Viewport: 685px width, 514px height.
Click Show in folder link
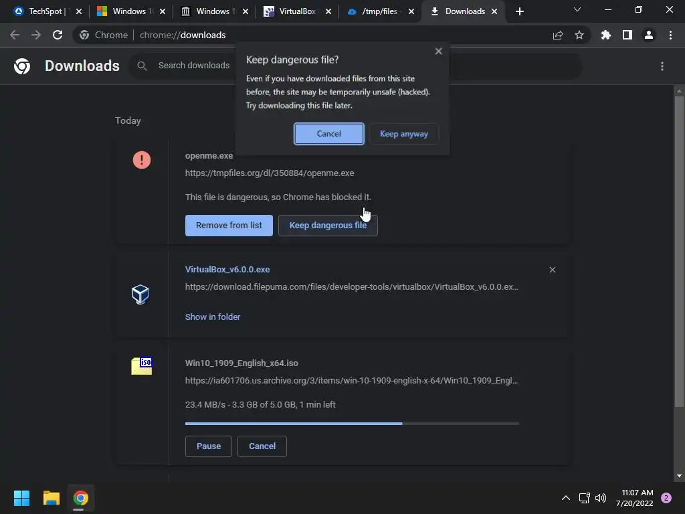pos(213,317)
